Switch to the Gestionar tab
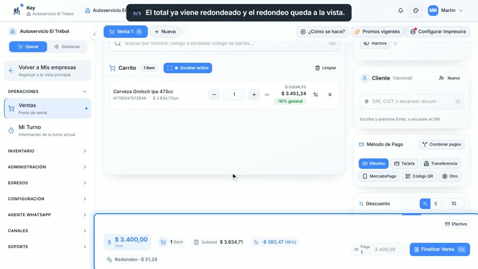478x269 pixels. point(67,47)
